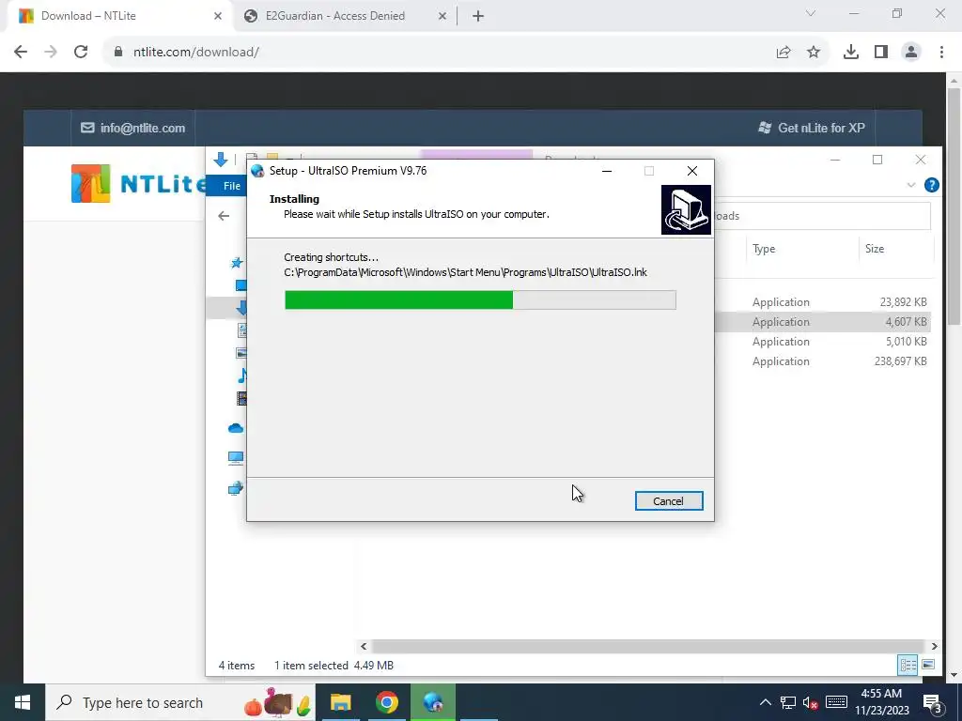The image size is (962, 721).
Task: Go back in Chrome
Action: click(21, 53)
